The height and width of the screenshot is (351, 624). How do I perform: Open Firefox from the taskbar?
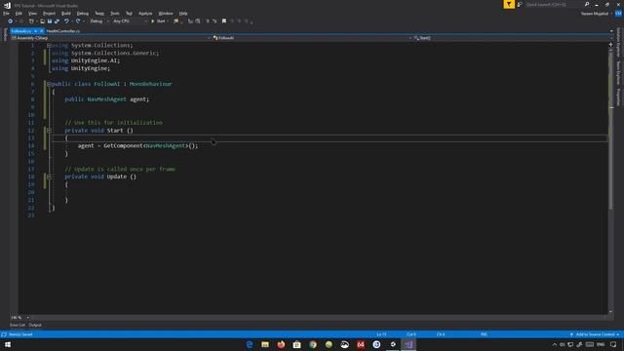281,344
